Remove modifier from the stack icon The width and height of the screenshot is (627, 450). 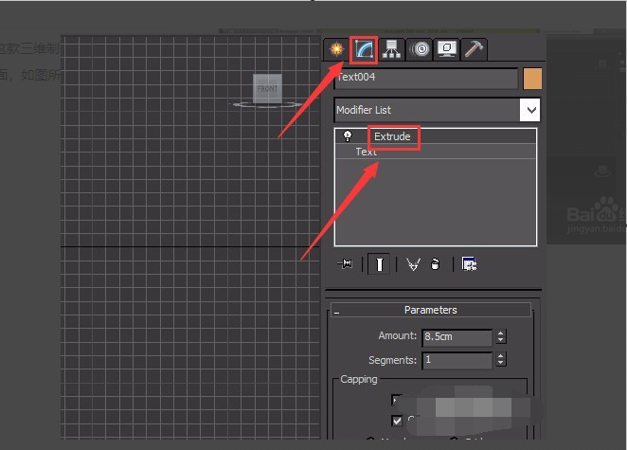435,264
